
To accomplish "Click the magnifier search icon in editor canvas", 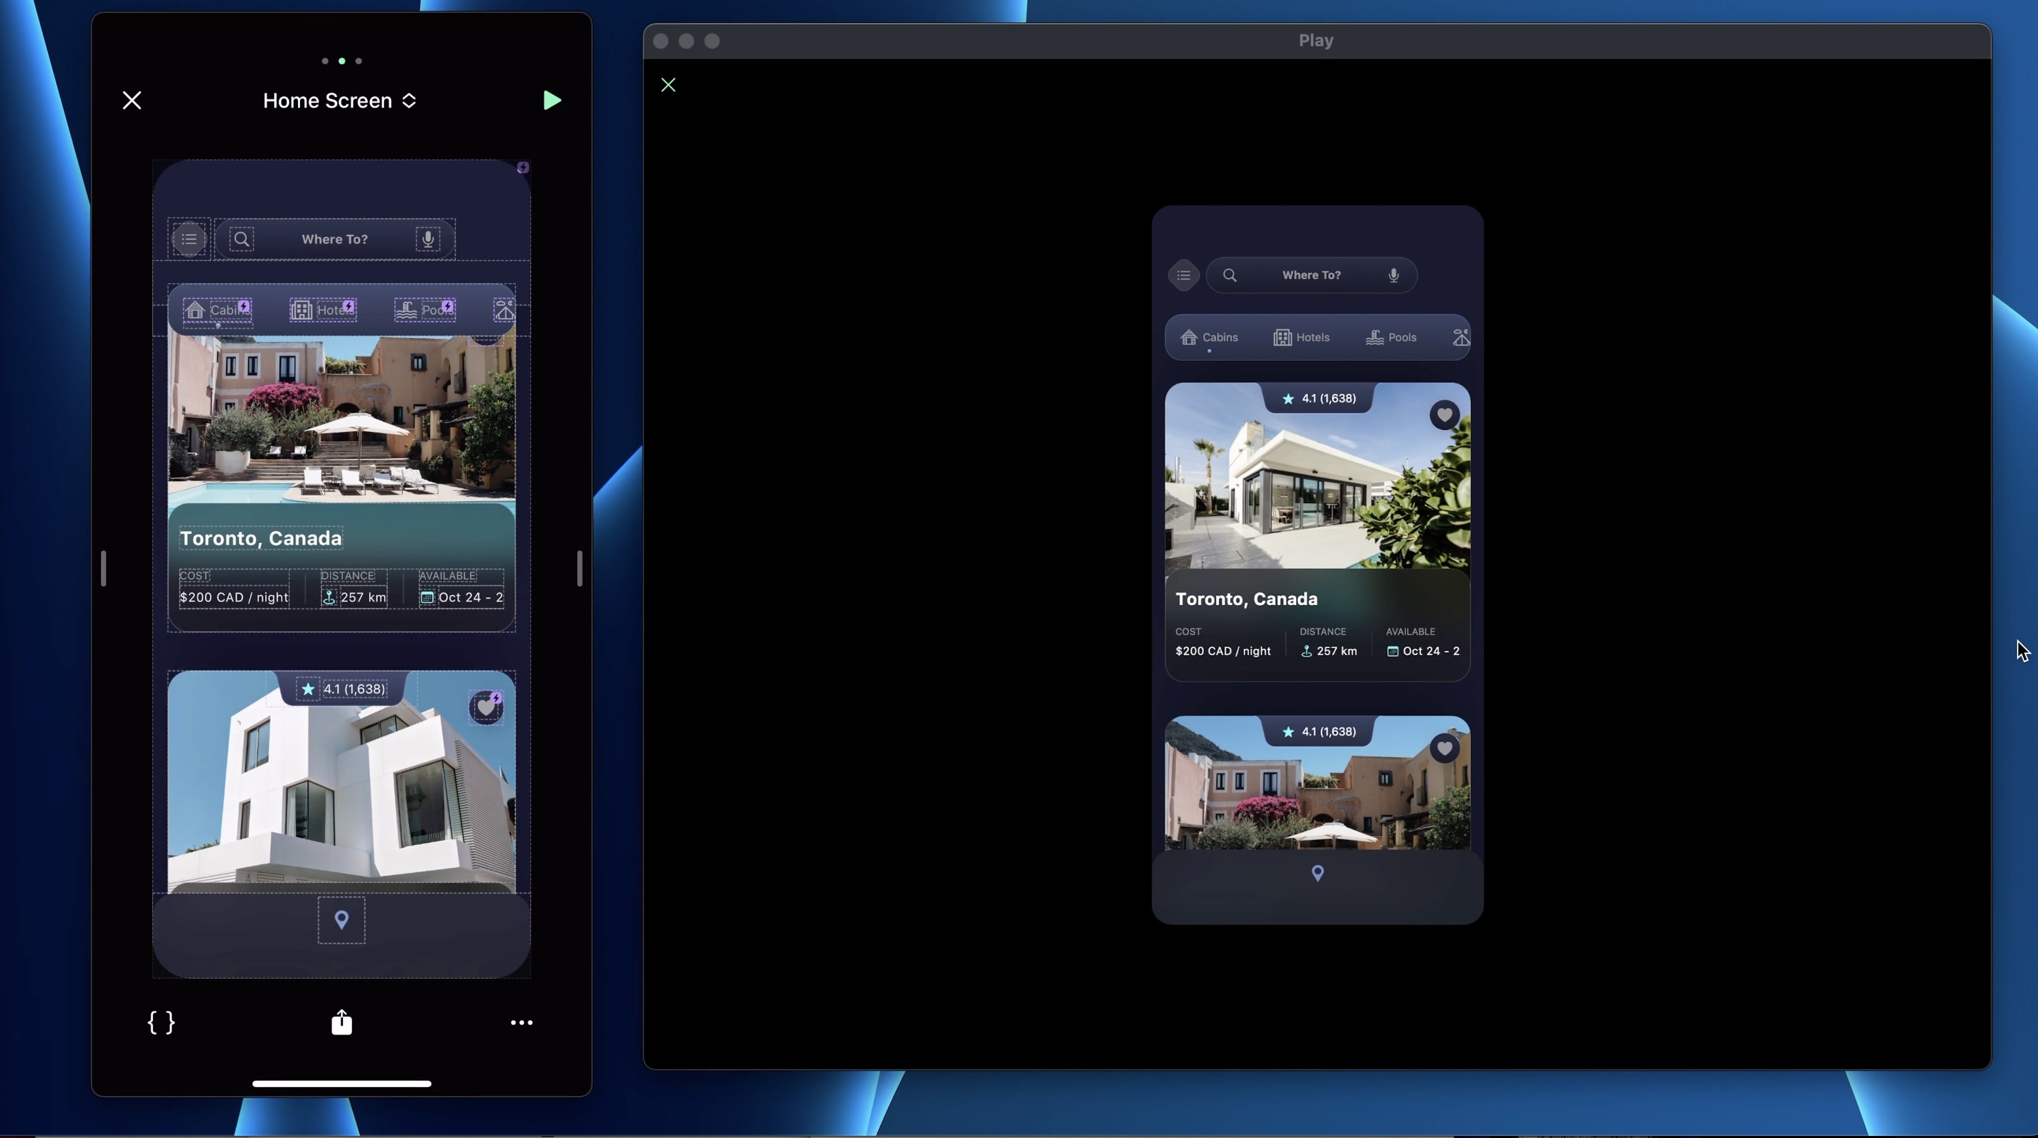I will (242, 239).
